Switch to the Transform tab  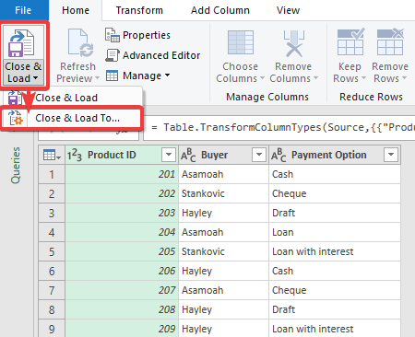(x=139, y=10)
